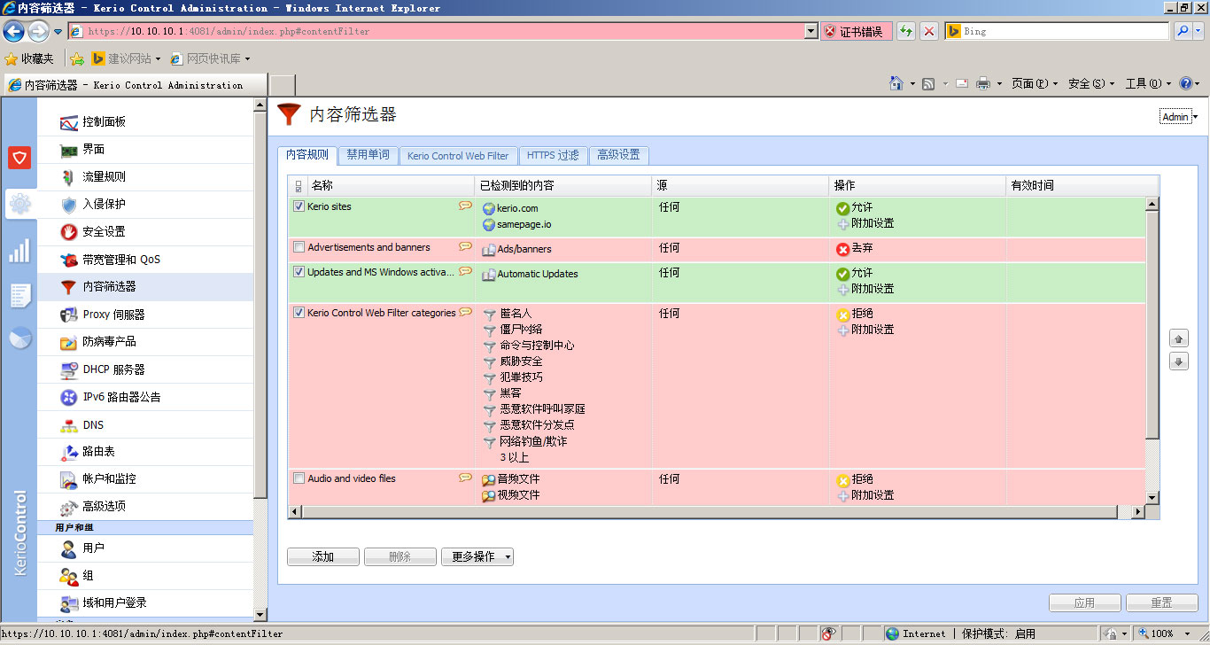Click comment bubble on Kerio sites rule
The width and height of the screenshot is (1210, 645).
pos(465,206)
